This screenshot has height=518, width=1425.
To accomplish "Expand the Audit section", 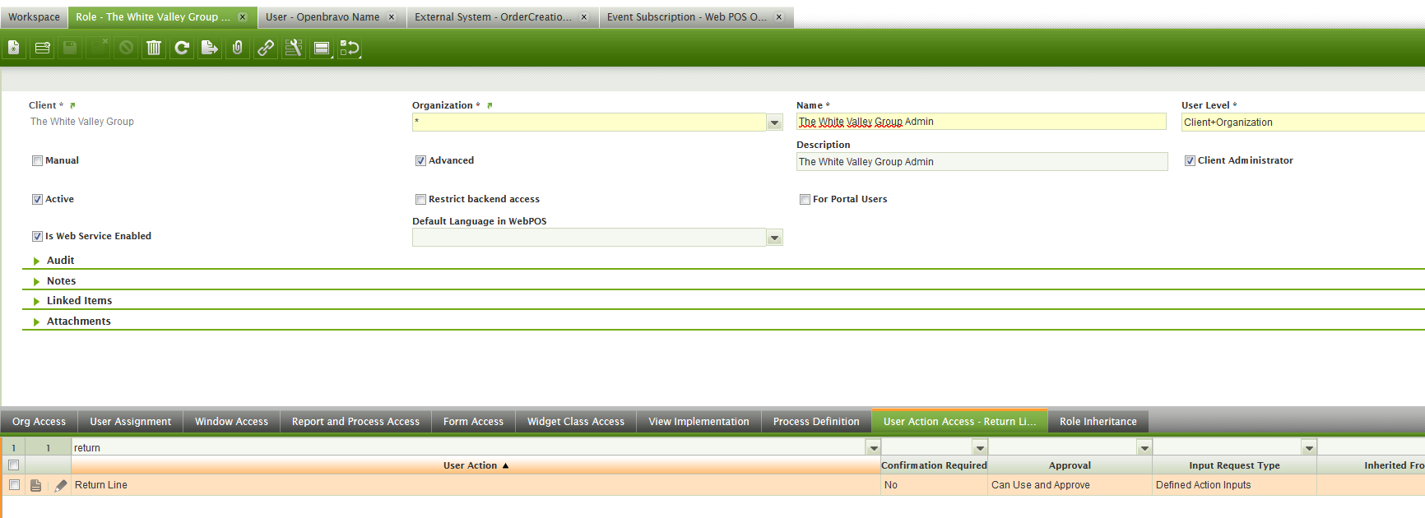I will [36, 261].
